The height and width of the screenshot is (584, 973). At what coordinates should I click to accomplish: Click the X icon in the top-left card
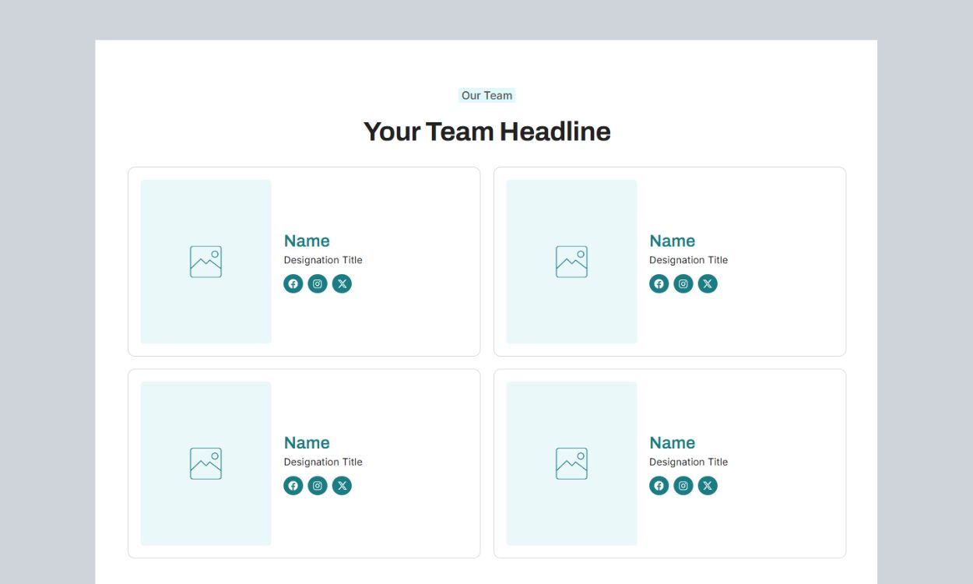pyautogui.click(x=342, y=283)
